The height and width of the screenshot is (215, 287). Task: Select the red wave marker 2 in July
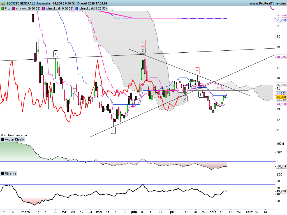tap(197, 71)
